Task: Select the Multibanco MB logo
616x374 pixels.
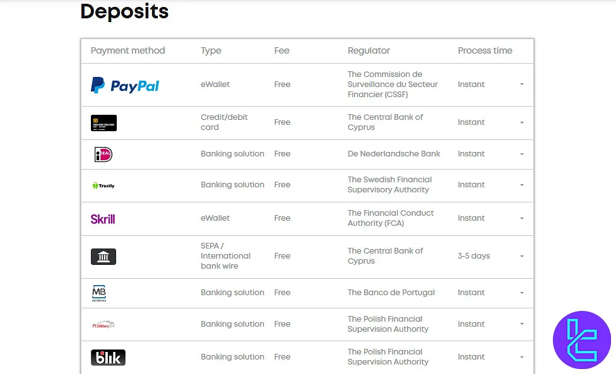Action: 100,293
